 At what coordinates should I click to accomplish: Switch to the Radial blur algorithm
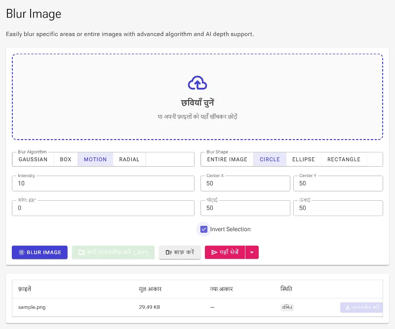(x=129, y=159)
